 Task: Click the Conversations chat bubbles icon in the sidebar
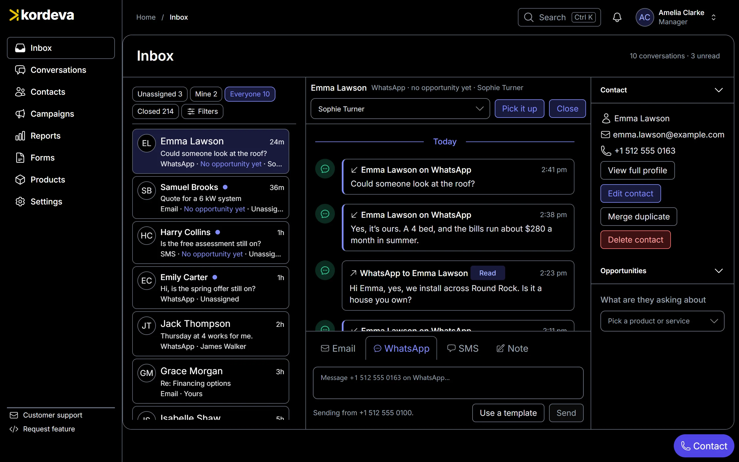point(20,70)
